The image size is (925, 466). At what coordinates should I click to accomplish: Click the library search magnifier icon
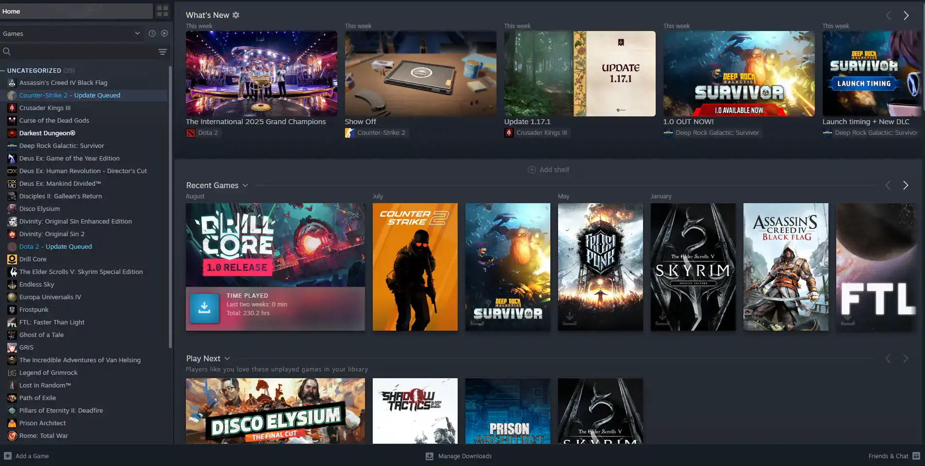[x=7, y=51]
